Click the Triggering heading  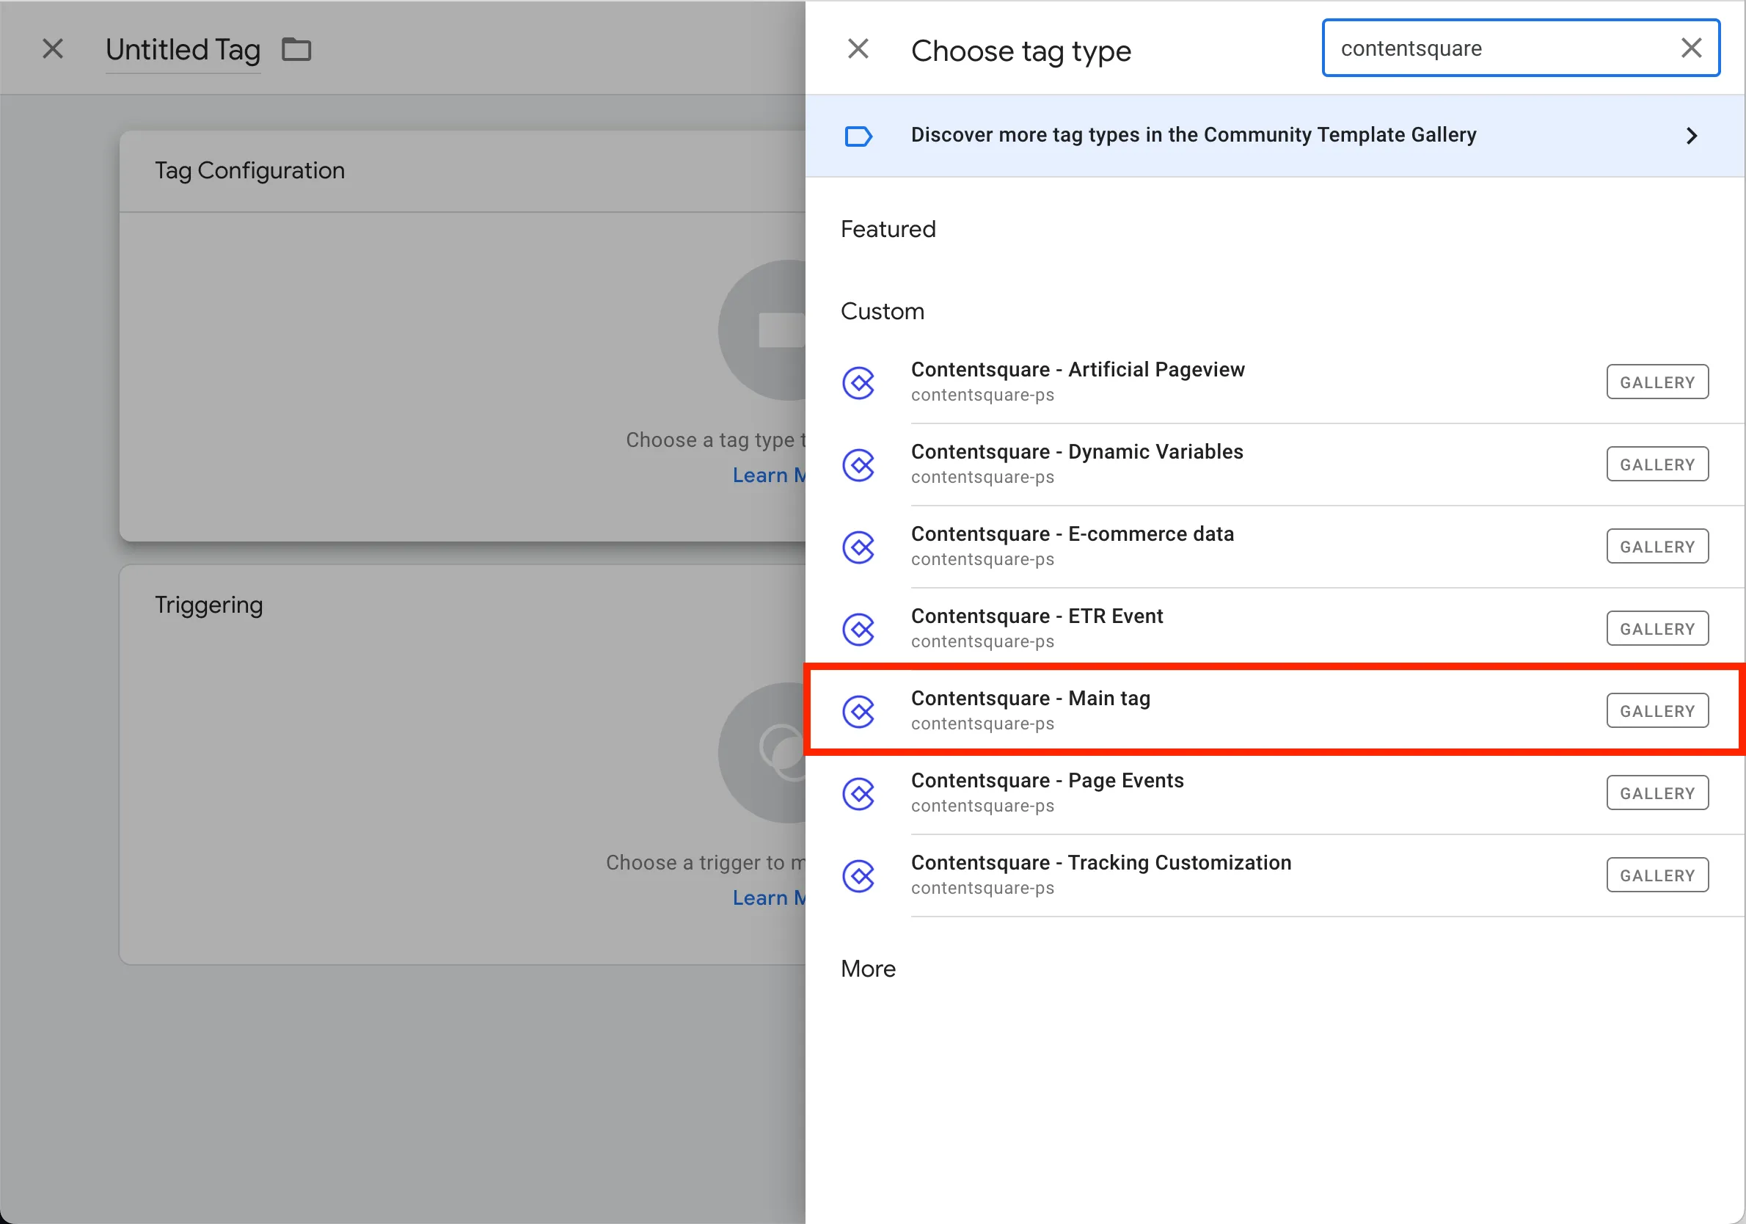(x=208, y=605)
